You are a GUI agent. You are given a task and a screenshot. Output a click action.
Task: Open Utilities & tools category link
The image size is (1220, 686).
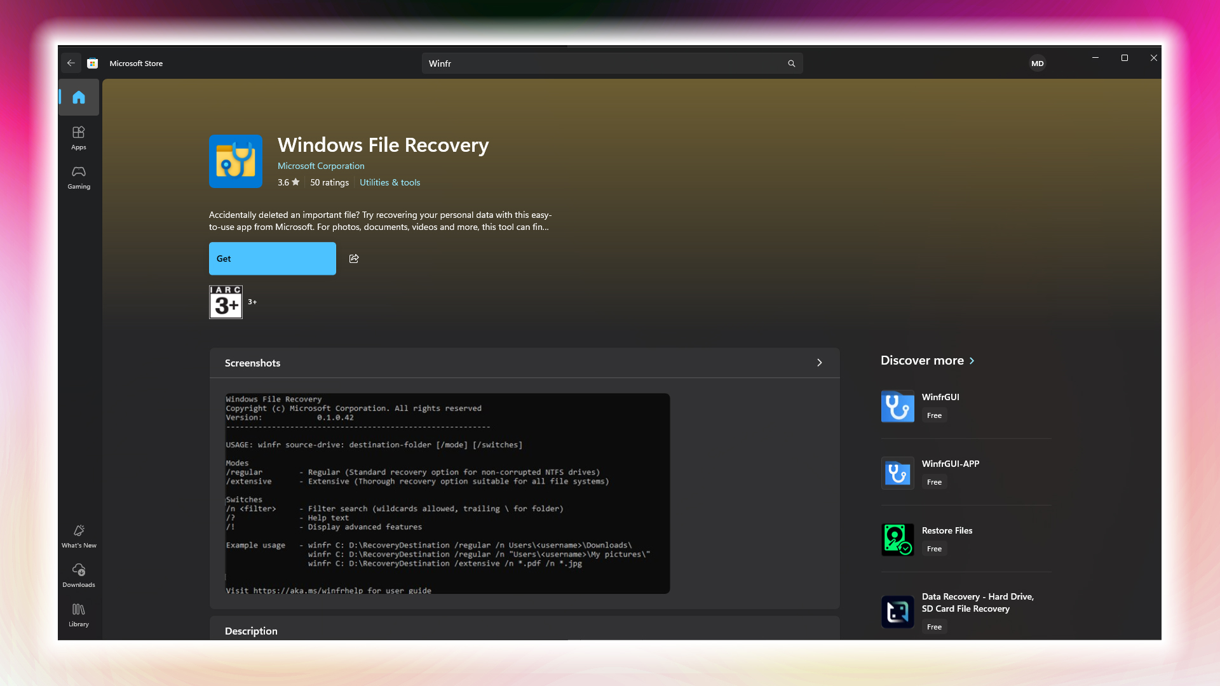point(390,182)
